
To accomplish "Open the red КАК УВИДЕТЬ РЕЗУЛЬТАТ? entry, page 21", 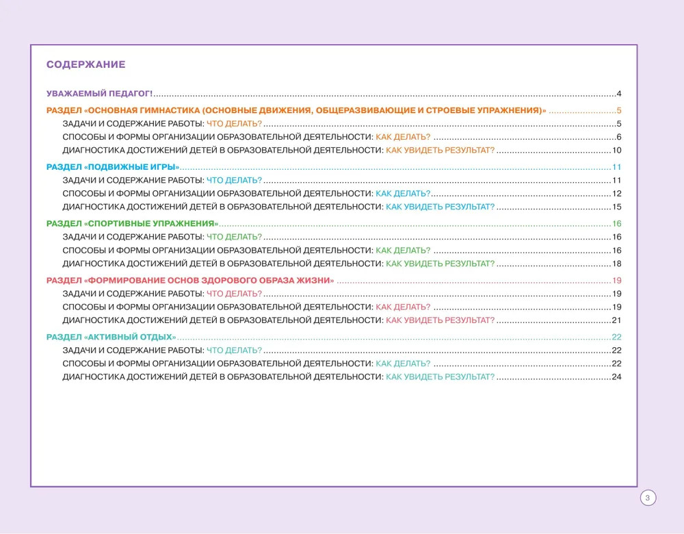I will 342,320.
